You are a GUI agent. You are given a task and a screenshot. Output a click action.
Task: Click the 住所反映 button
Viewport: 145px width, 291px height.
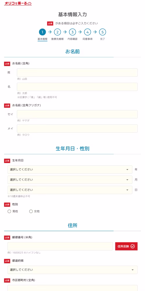126,246
